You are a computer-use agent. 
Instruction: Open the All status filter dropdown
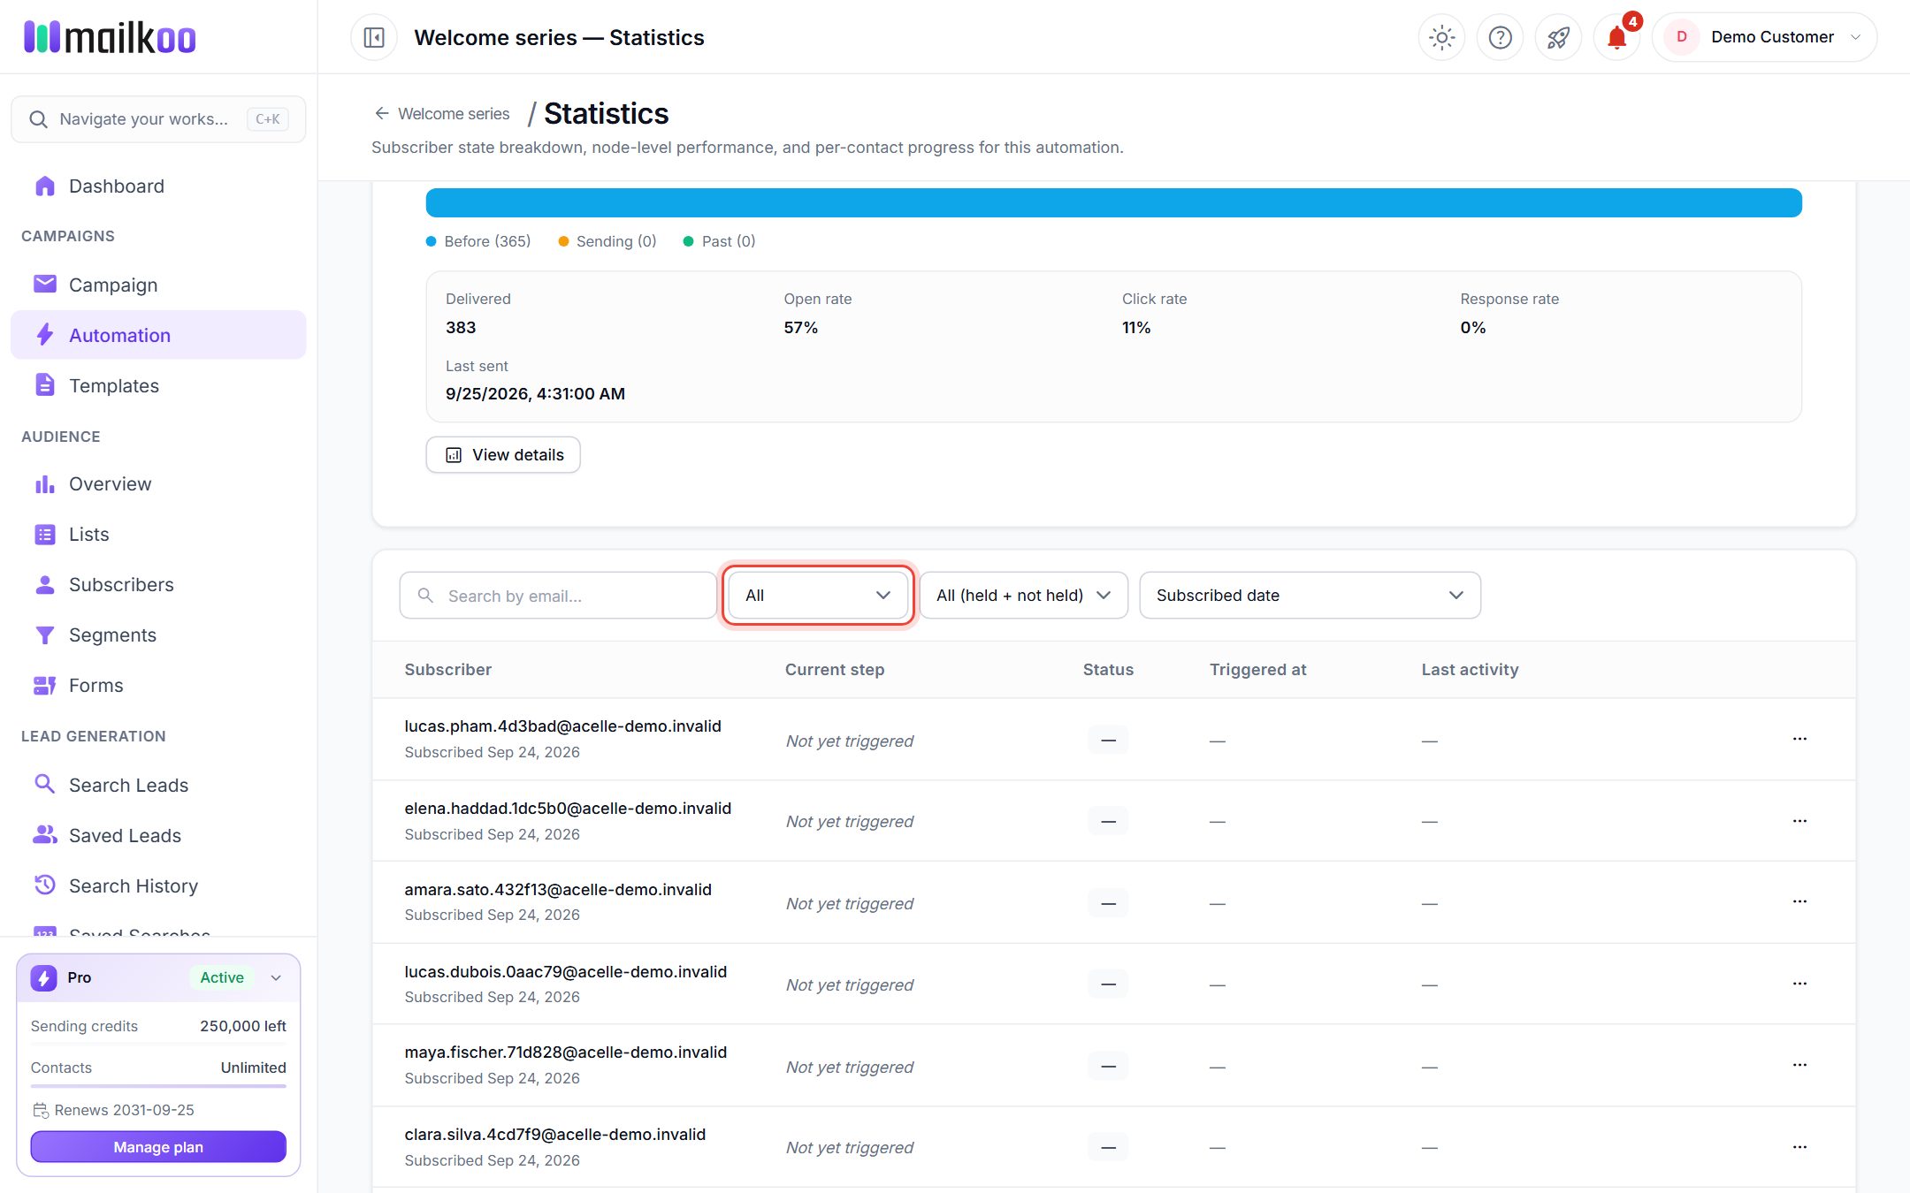[818, 595]
